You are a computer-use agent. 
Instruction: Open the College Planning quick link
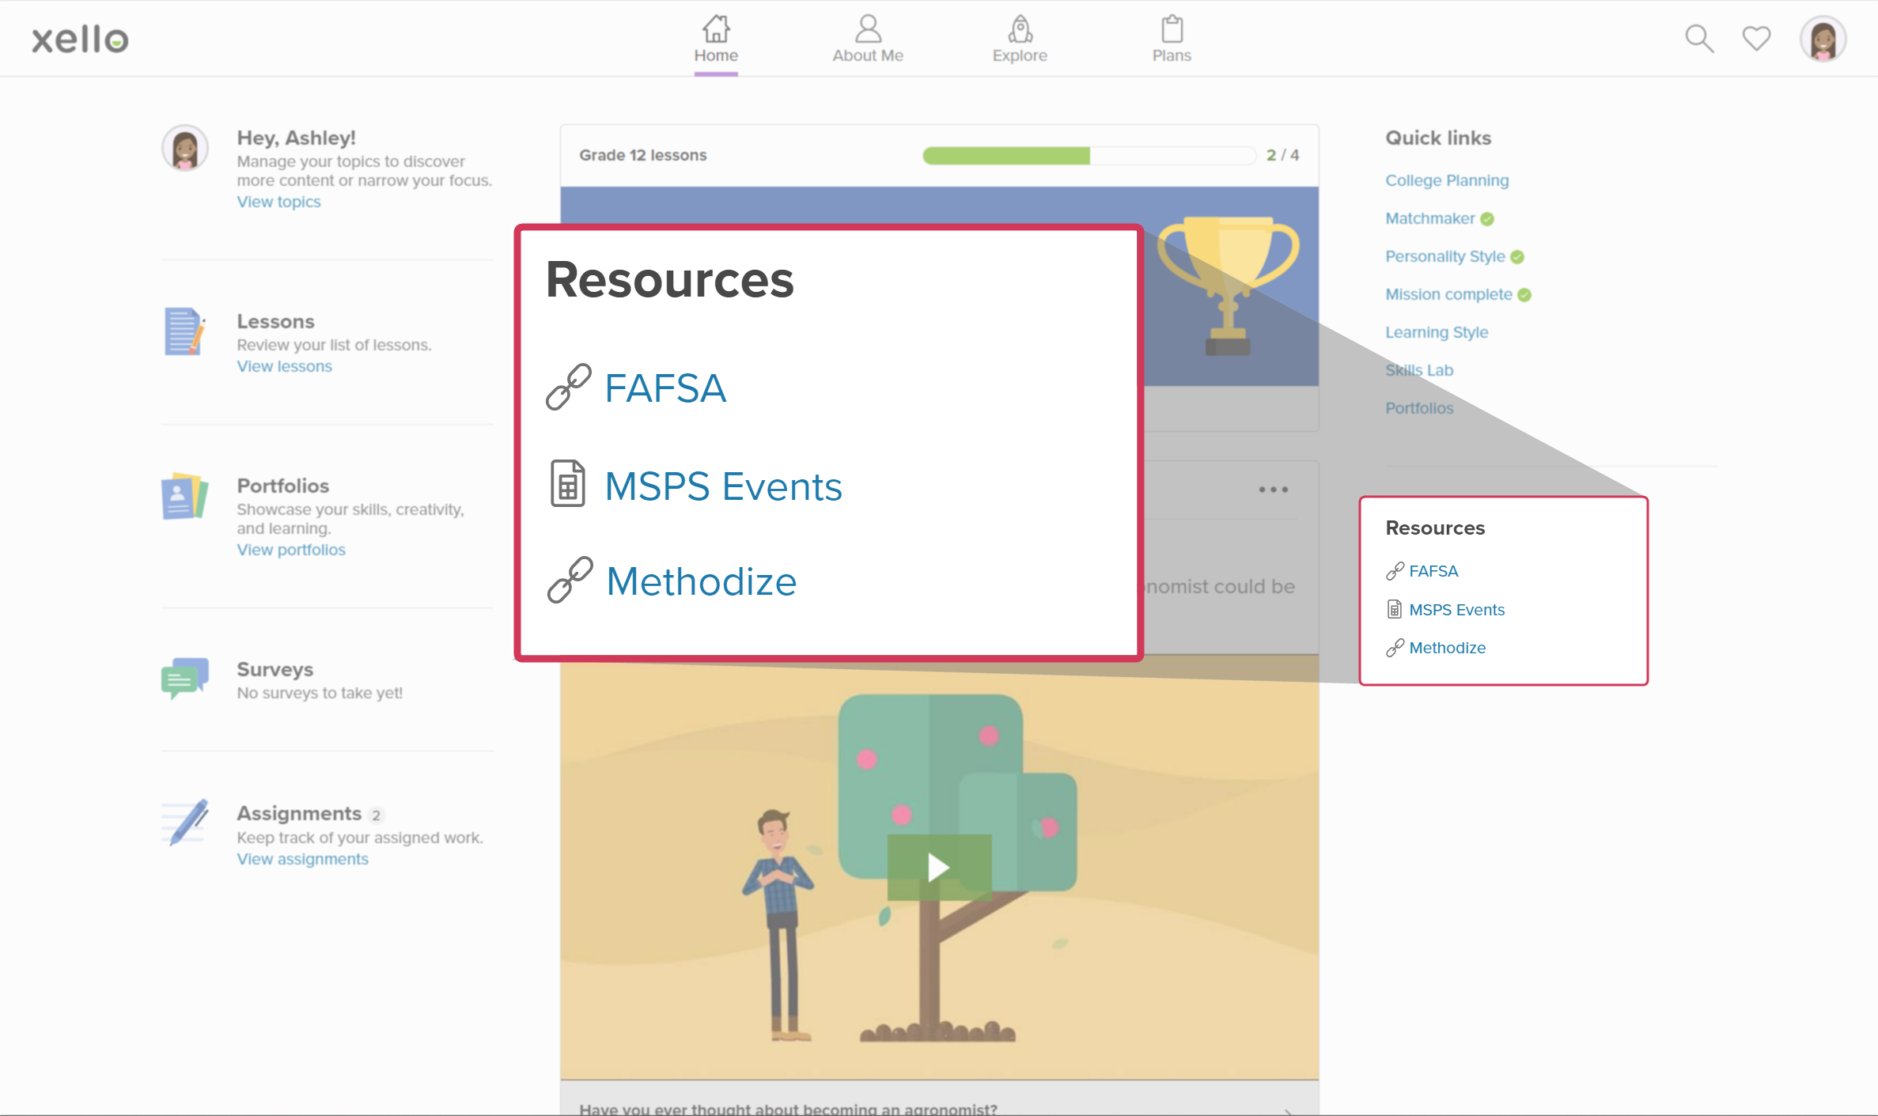click(1446, 180)
